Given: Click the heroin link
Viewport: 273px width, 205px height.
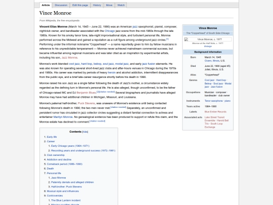Looking at the screenshot, I should 112,72.
